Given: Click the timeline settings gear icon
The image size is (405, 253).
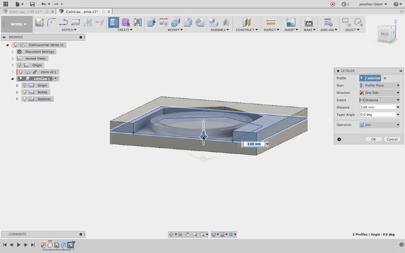Looking at the screenshot, I should click(x=401, y=245).
